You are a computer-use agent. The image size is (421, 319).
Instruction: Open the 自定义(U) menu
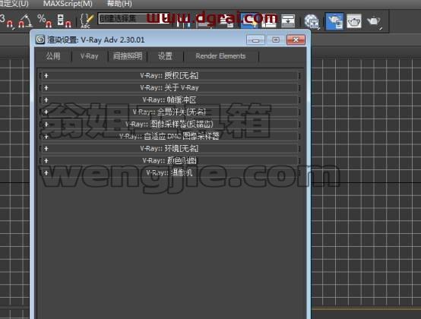[14, 4]
